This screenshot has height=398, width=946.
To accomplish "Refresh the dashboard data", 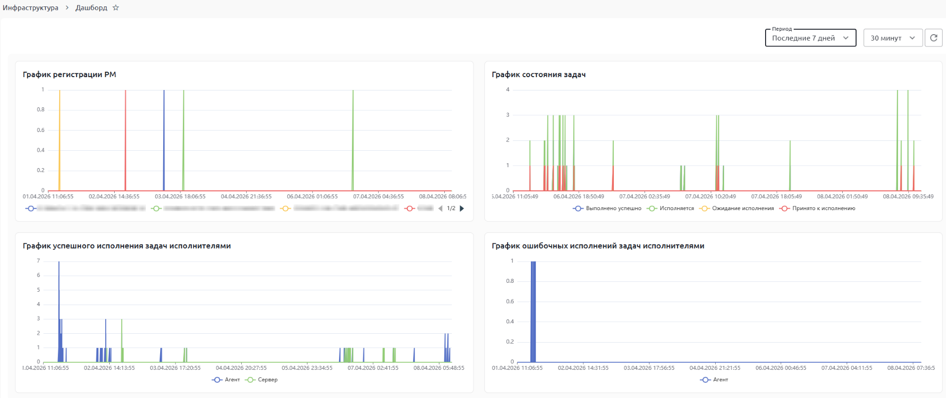I will click(933, 38).
